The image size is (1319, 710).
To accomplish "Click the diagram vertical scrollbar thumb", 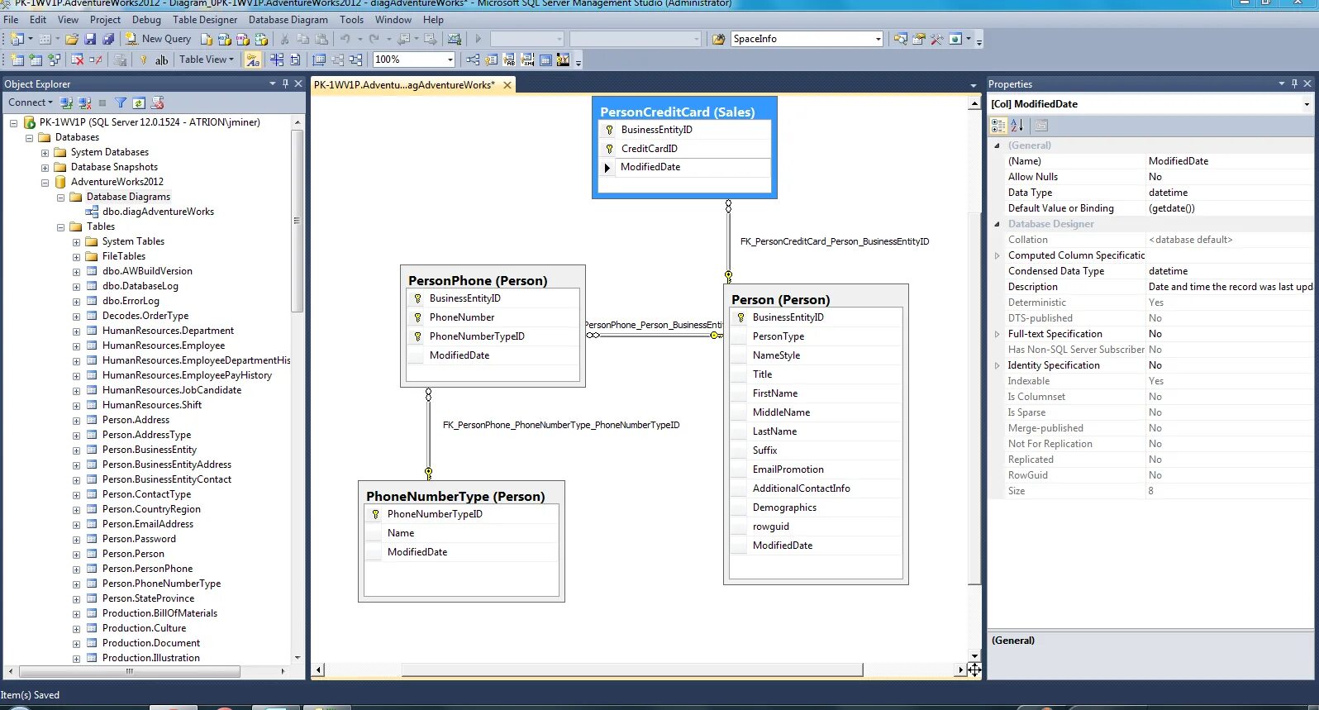I will click(x=975, y=397).
